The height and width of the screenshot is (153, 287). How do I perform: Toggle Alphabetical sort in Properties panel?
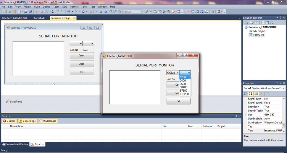click(x=250, y=94)
